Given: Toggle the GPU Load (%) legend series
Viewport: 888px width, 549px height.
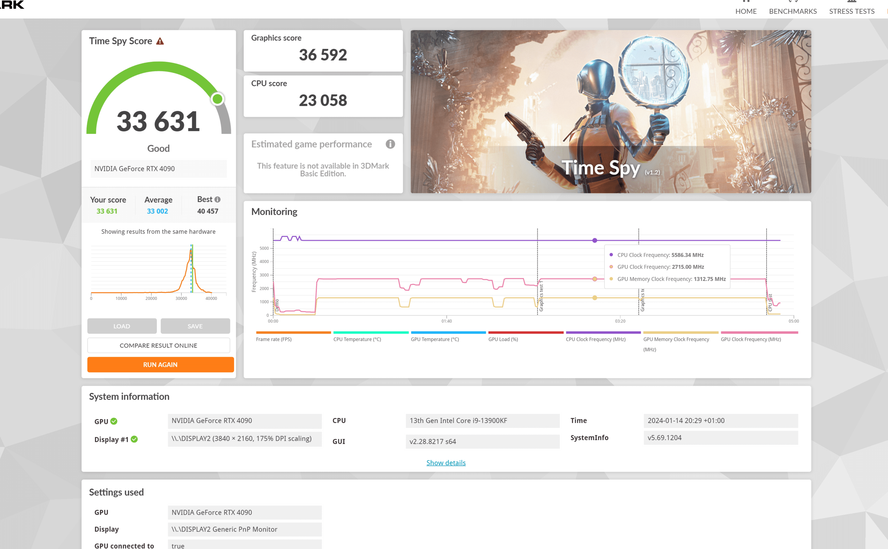Looking at the screenshot, I should point(526,337).
